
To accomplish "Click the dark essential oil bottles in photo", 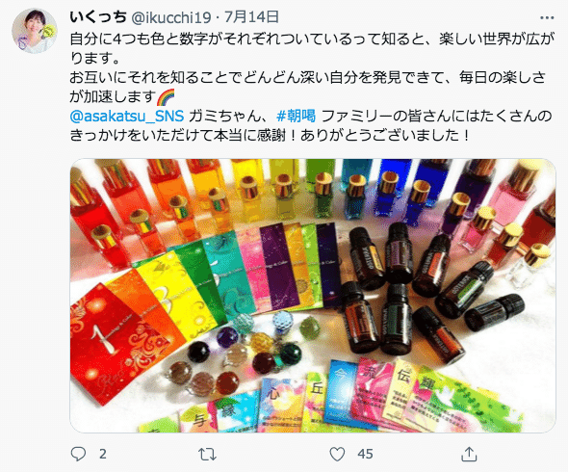I will tap(427, 290).
